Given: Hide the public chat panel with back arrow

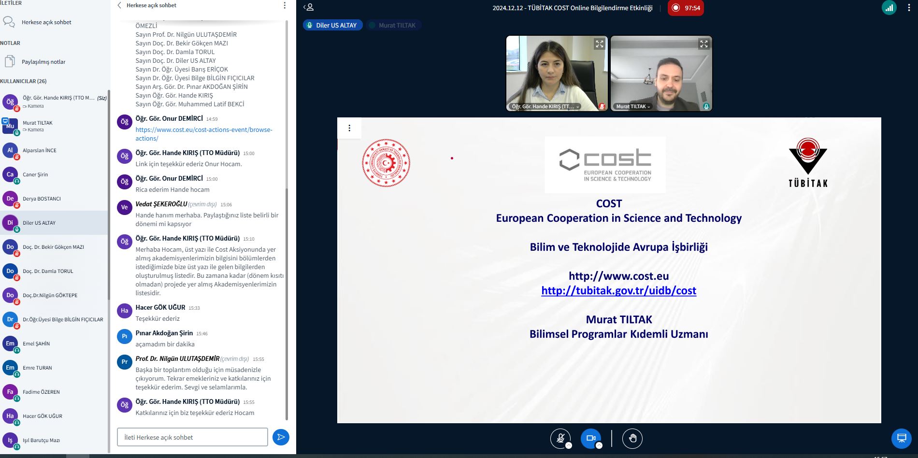Looking at the screenshot, I should 119,5.
